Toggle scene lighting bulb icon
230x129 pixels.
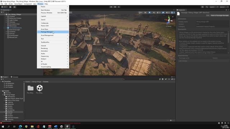[x=149, y=13]
